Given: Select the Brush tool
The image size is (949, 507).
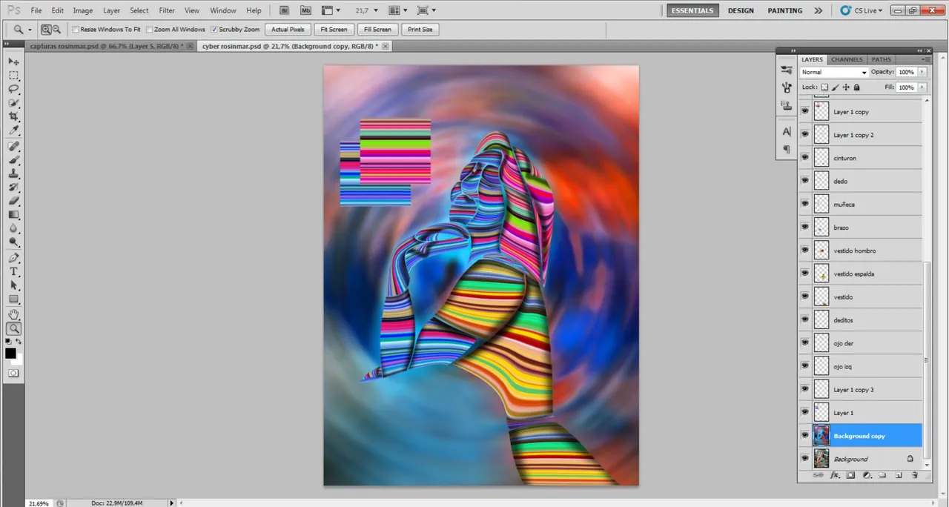Looking at the screenshot, I should click(x=13, y=160).
